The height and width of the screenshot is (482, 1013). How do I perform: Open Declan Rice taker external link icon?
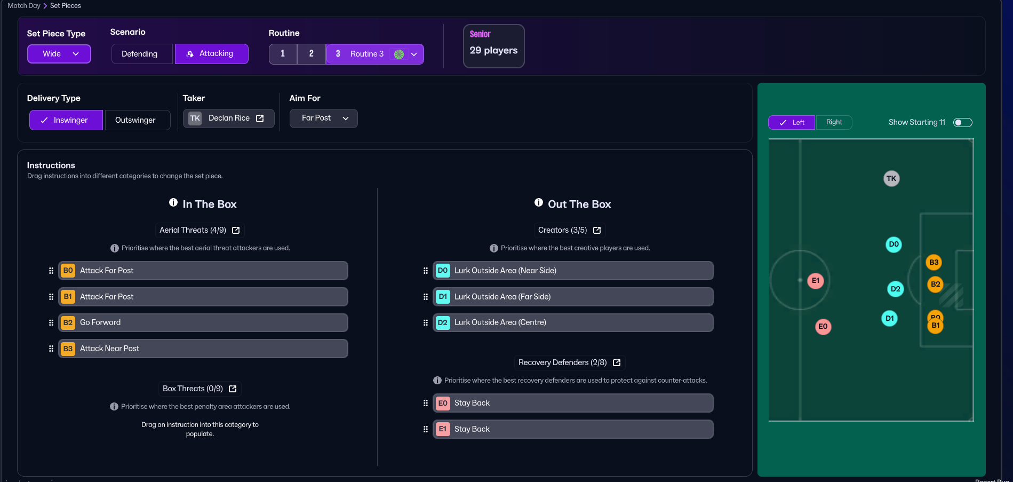260,118
